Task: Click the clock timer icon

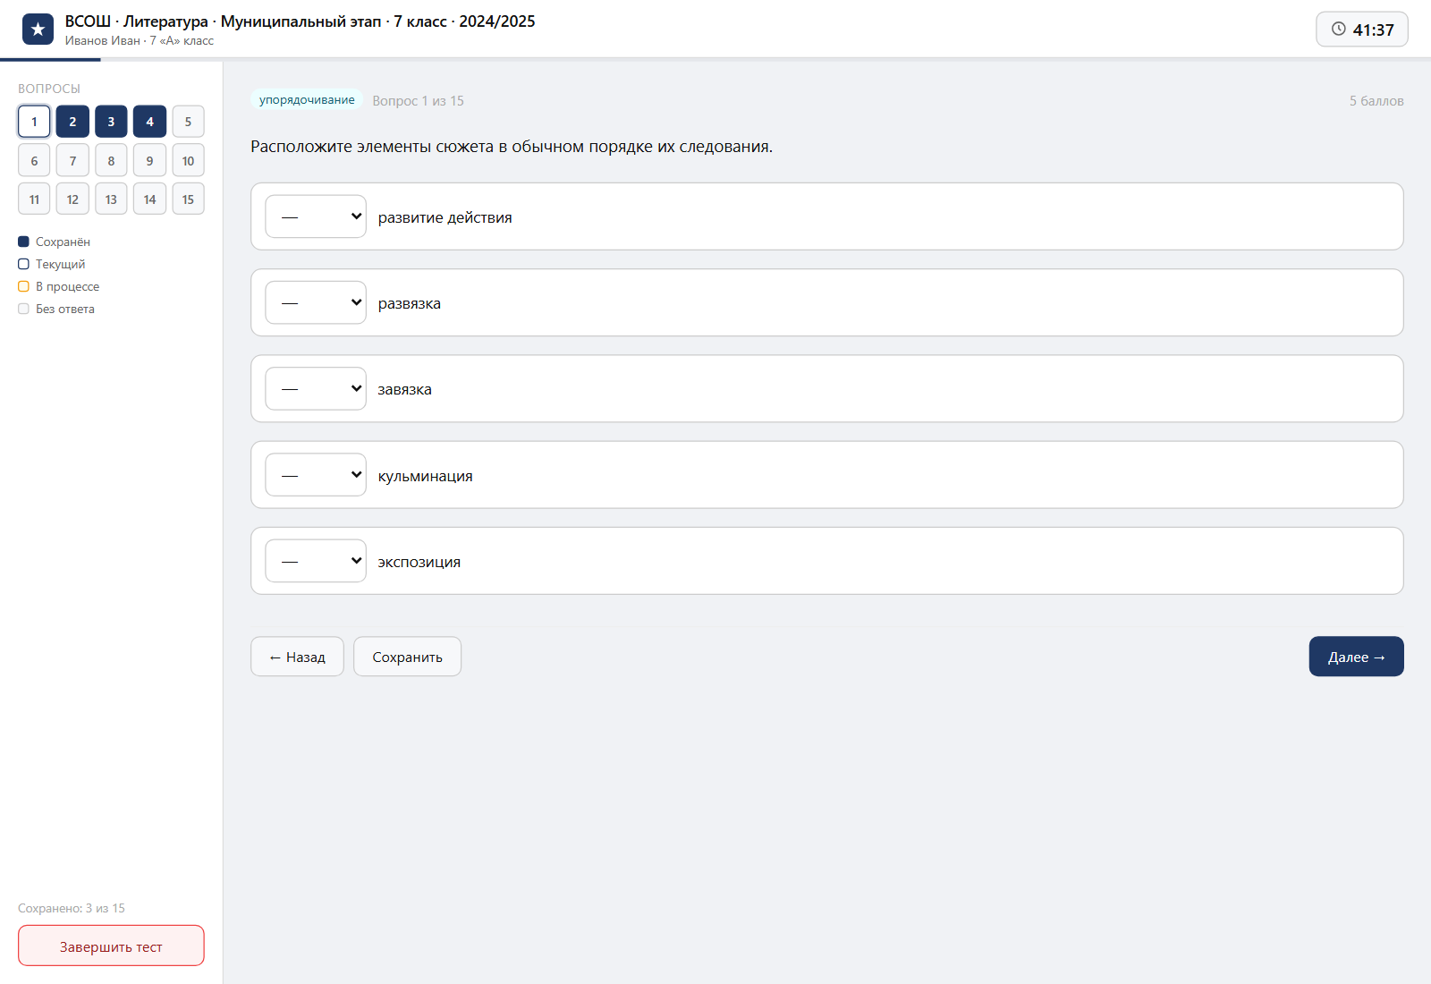Action: click(x=1339, y=29)
